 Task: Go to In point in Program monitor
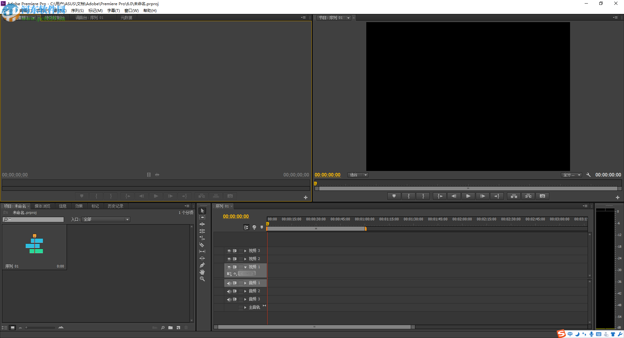click(x=440, y=196)
